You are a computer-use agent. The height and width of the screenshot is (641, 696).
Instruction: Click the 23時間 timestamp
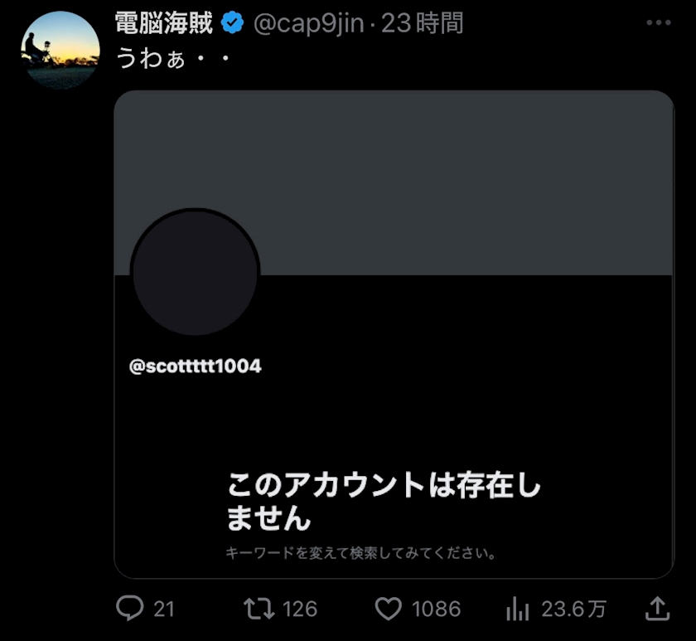click(x=422, y=24)
